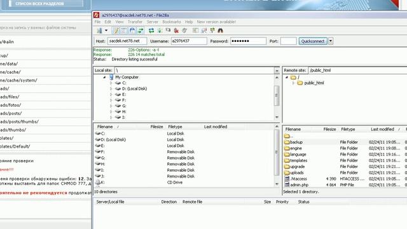407x229 pixels.
Task: Toggle directory comparison icon
Action: (204, 31)
